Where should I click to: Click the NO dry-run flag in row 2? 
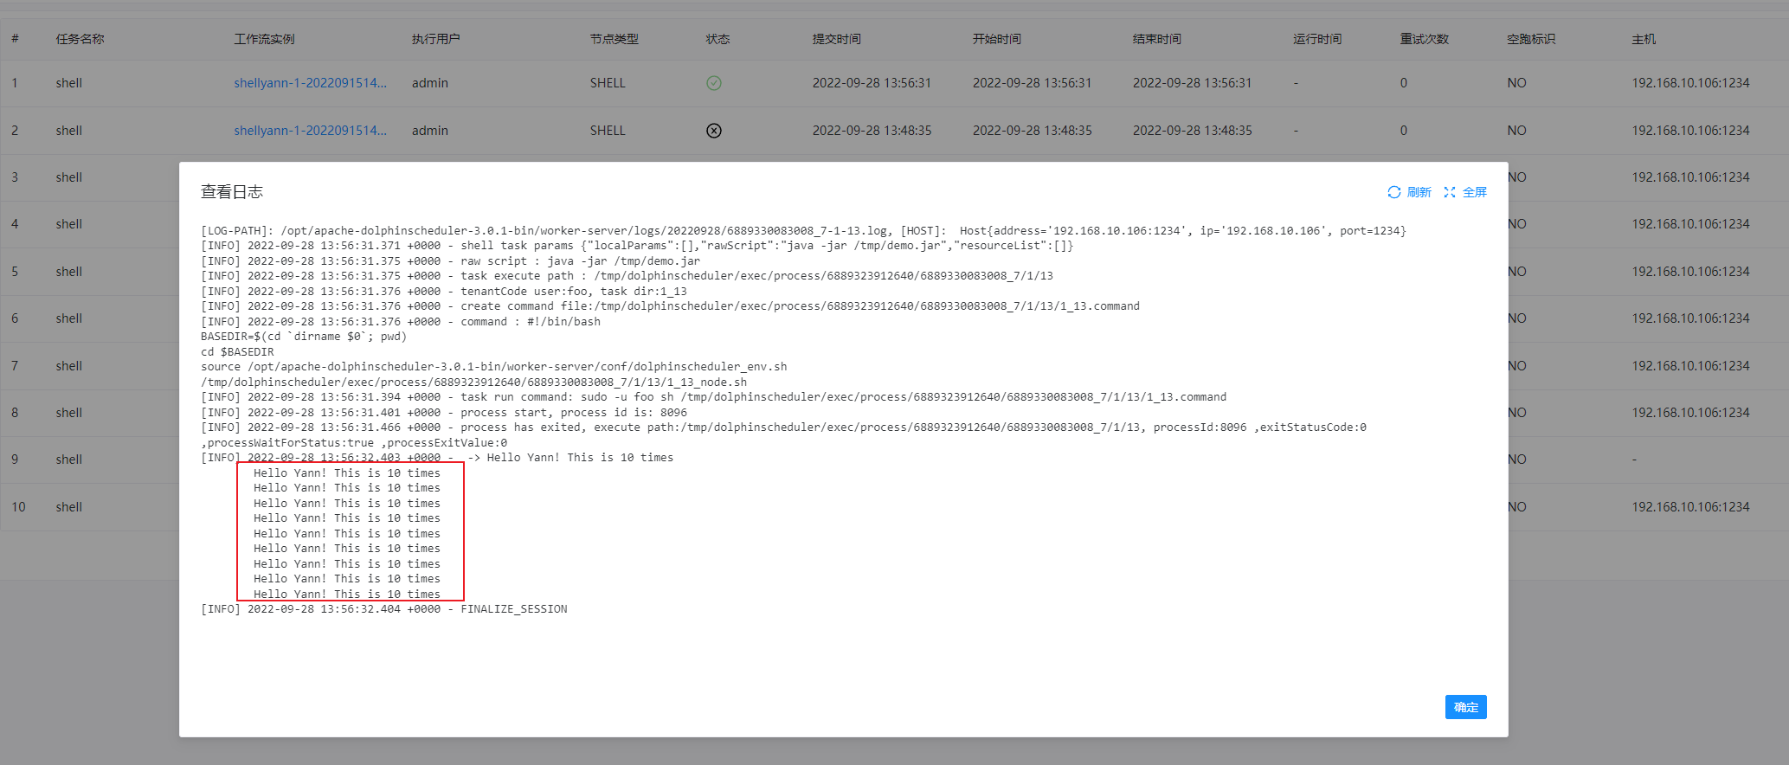point(1516,131)
